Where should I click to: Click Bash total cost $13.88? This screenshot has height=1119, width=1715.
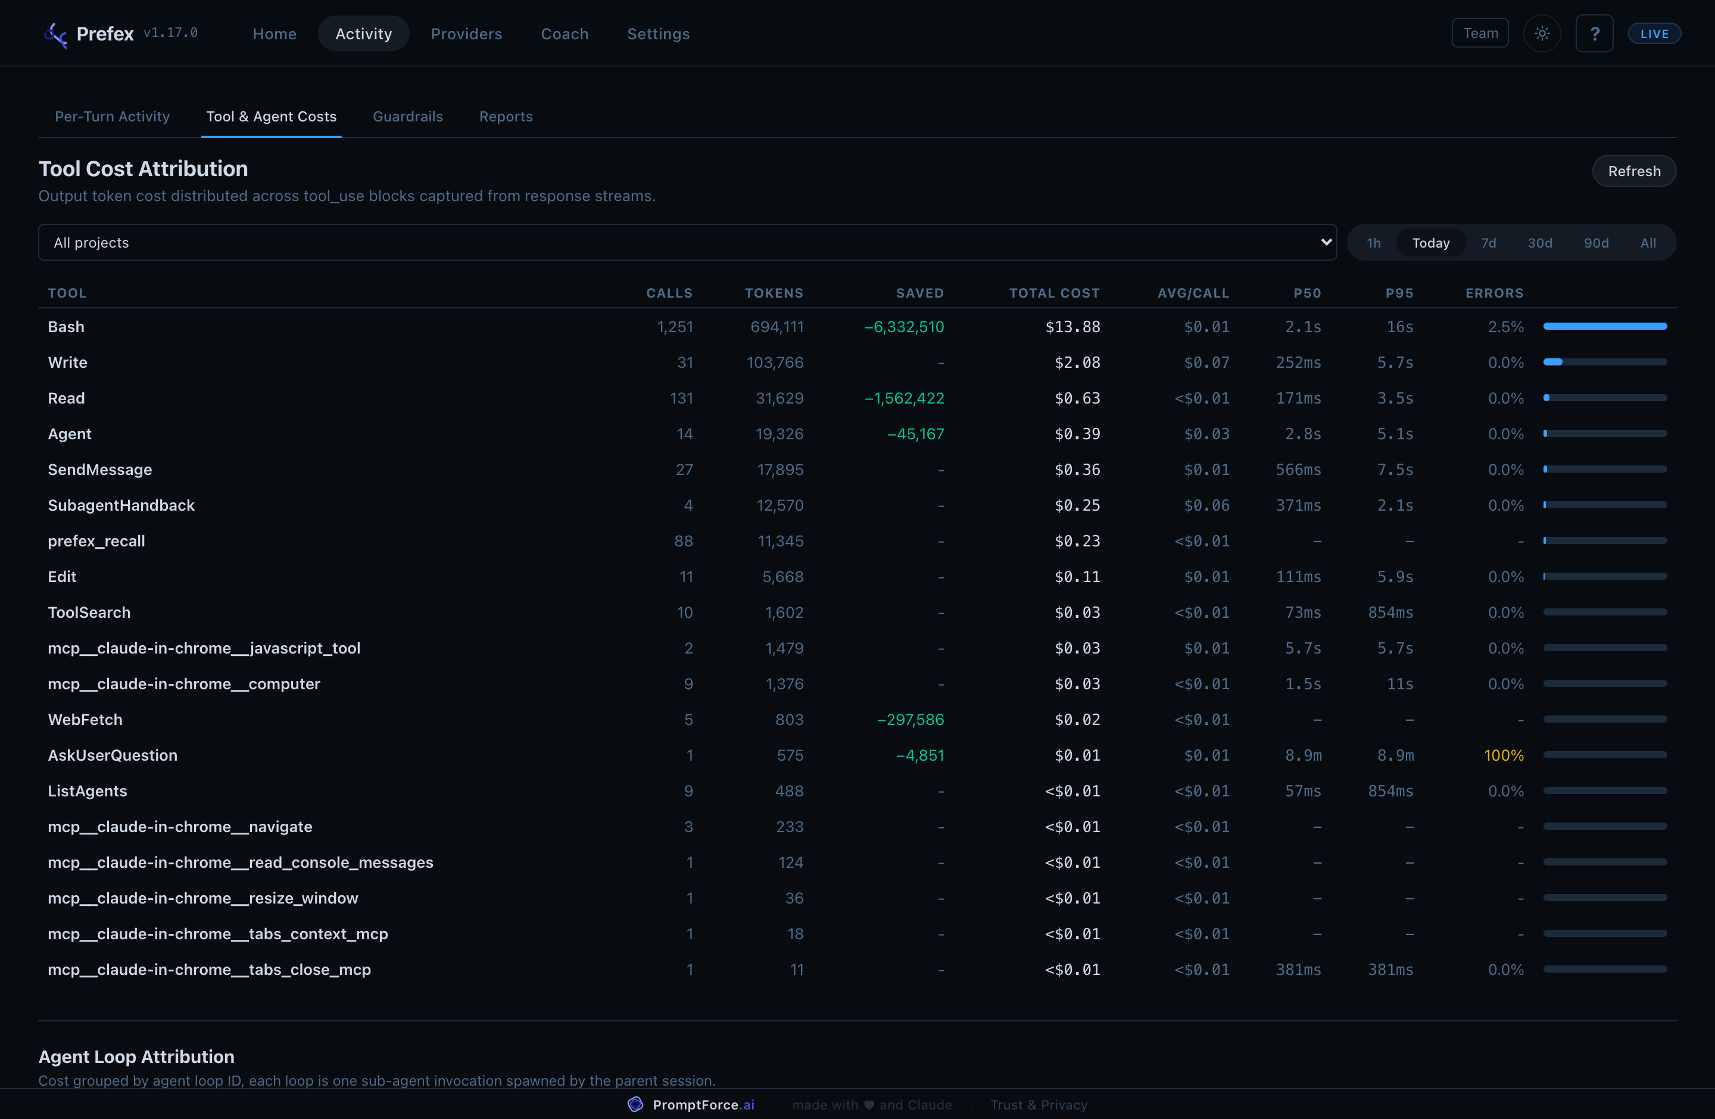coord(1072,327)
